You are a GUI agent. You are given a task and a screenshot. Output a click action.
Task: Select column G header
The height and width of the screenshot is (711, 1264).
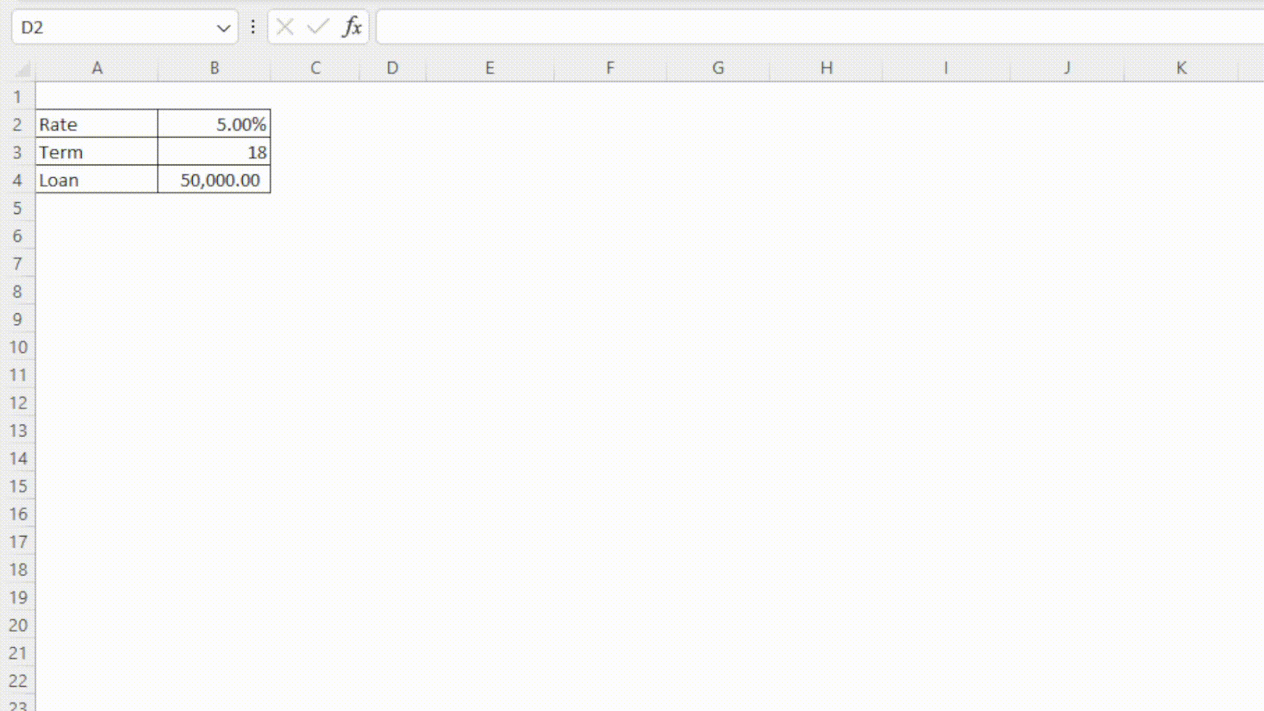(x=718, y=68)
